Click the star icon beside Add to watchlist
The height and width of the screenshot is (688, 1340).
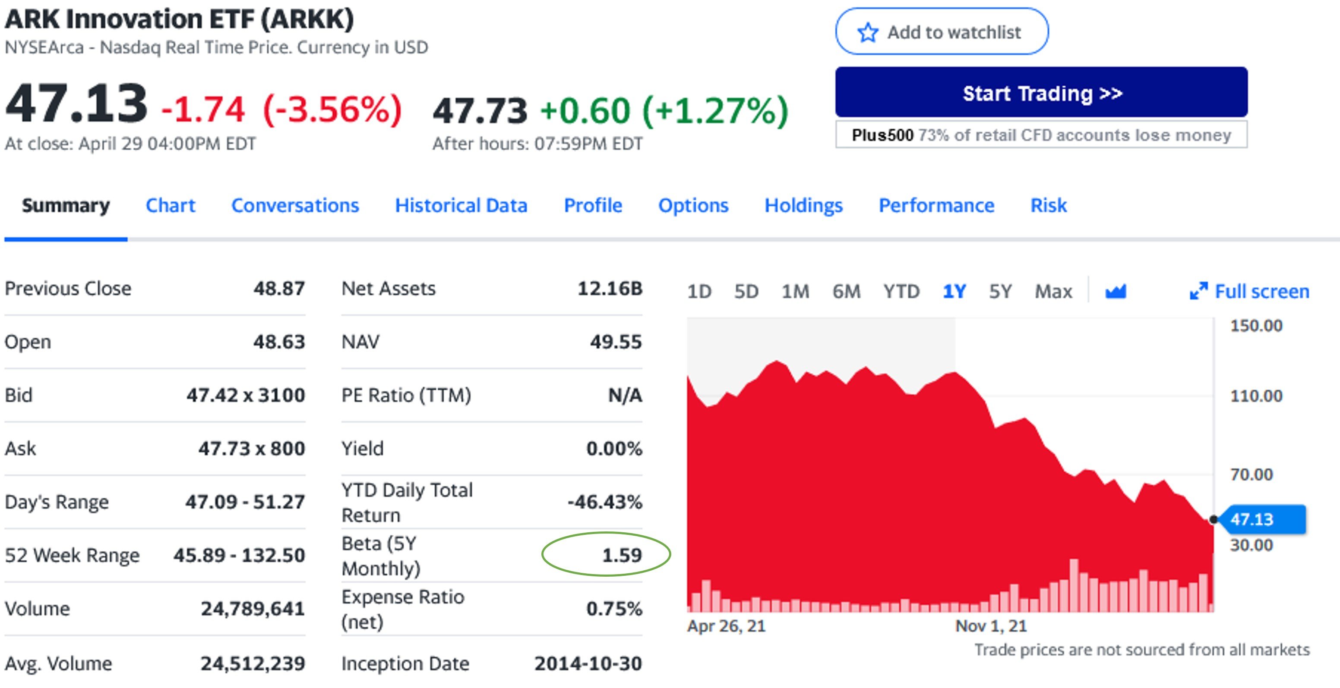868,32
